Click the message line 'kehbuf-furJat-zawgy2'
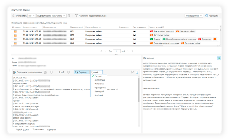Image resolution: width=229 pixels, height=140 pixels. coord(22,118)
